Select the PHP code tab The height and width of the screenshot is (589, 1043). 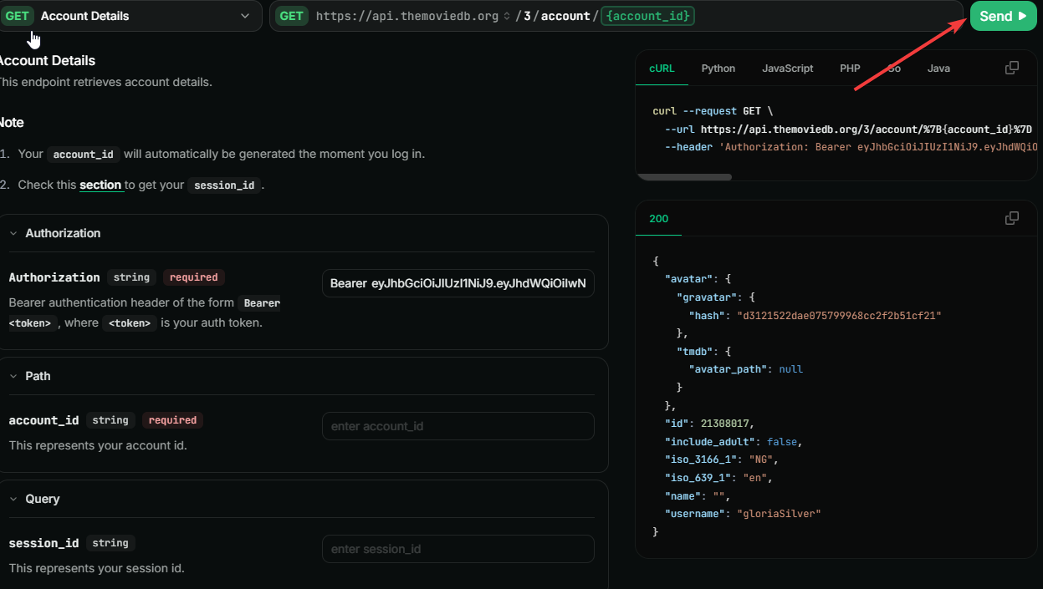click(850, 69)
